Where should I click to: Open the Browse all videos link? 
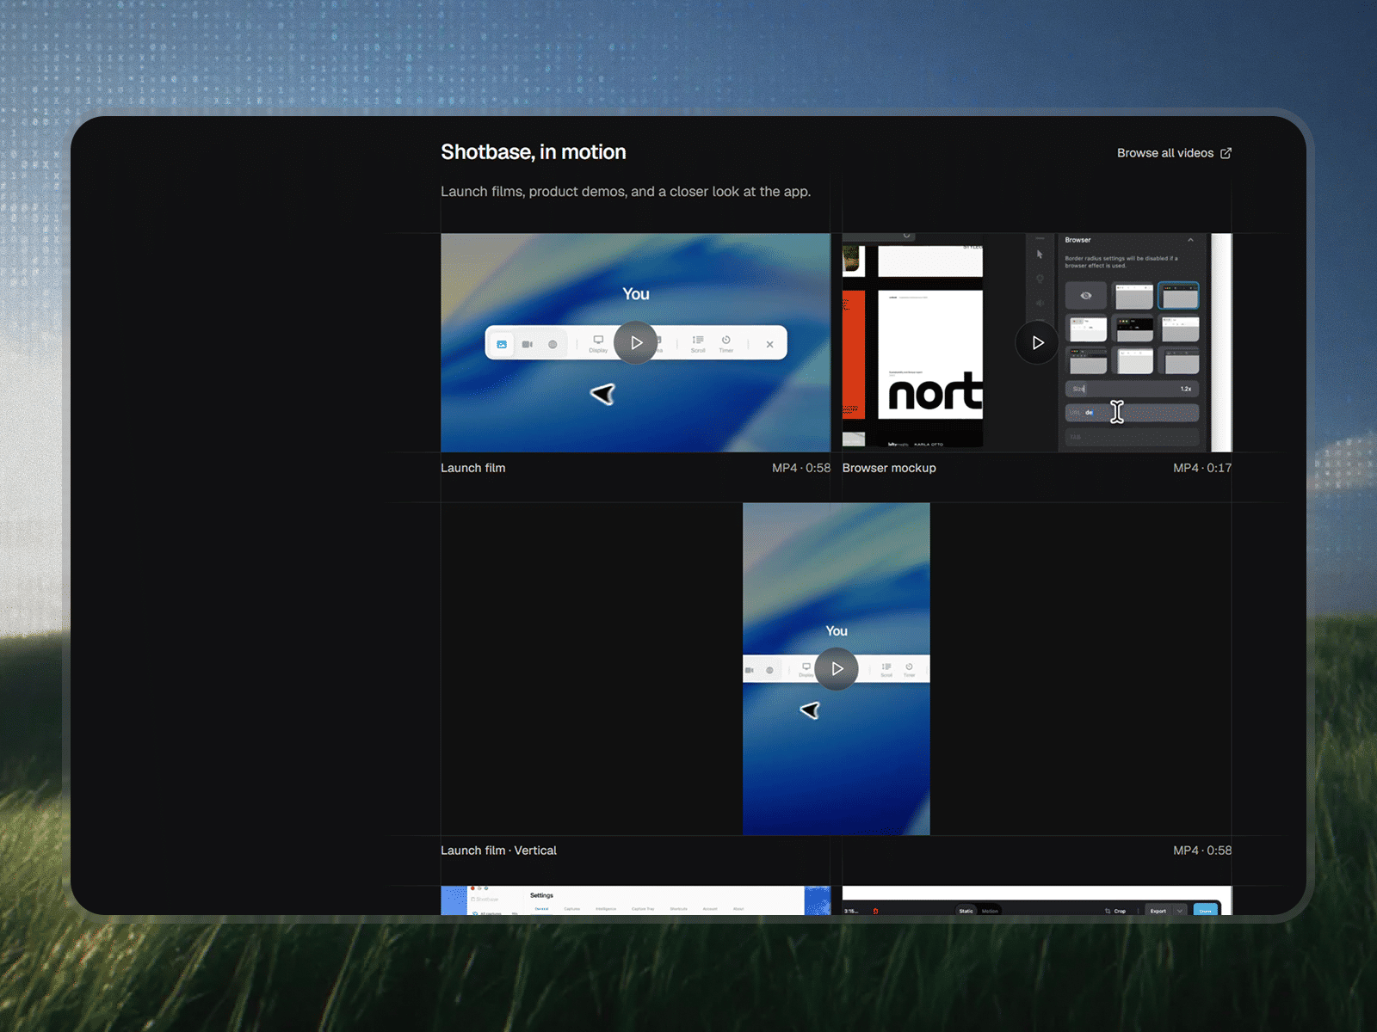[1174, 153]
